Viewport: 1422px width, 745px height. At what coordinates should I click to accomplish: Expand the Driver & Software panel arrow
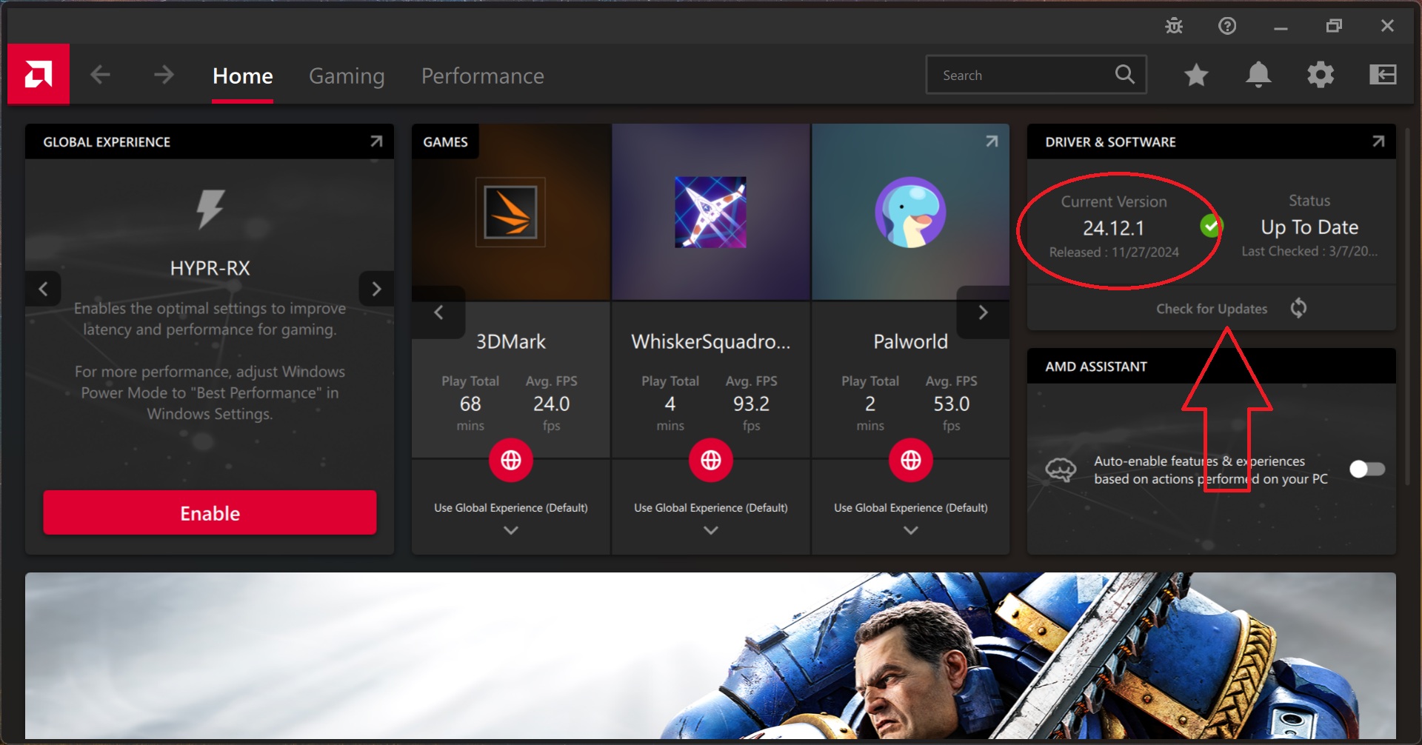tap(1378, 141)
